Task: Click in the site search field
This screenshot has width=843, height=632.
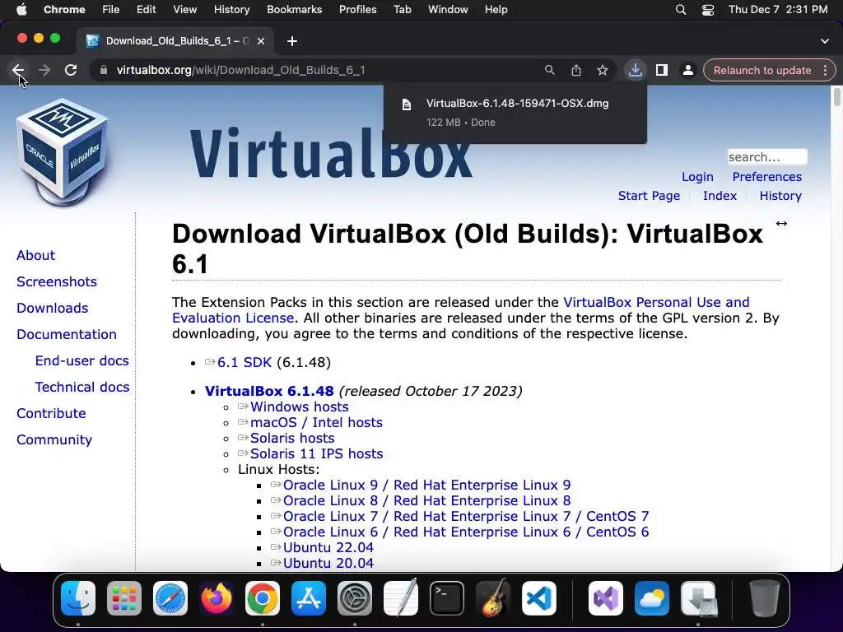Action: (x=767, y=157)
